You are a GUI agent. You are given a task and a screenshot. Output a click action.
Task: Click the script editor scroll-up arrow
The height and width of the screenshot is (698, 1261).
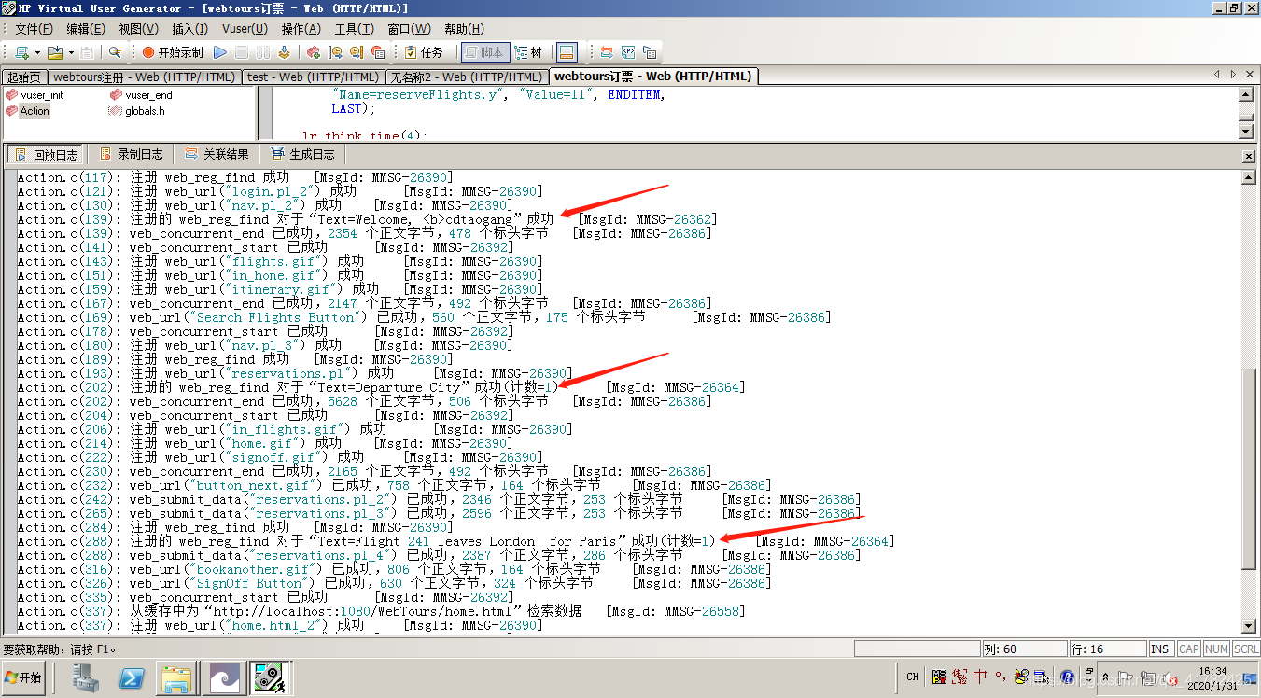click(1245, 94)
